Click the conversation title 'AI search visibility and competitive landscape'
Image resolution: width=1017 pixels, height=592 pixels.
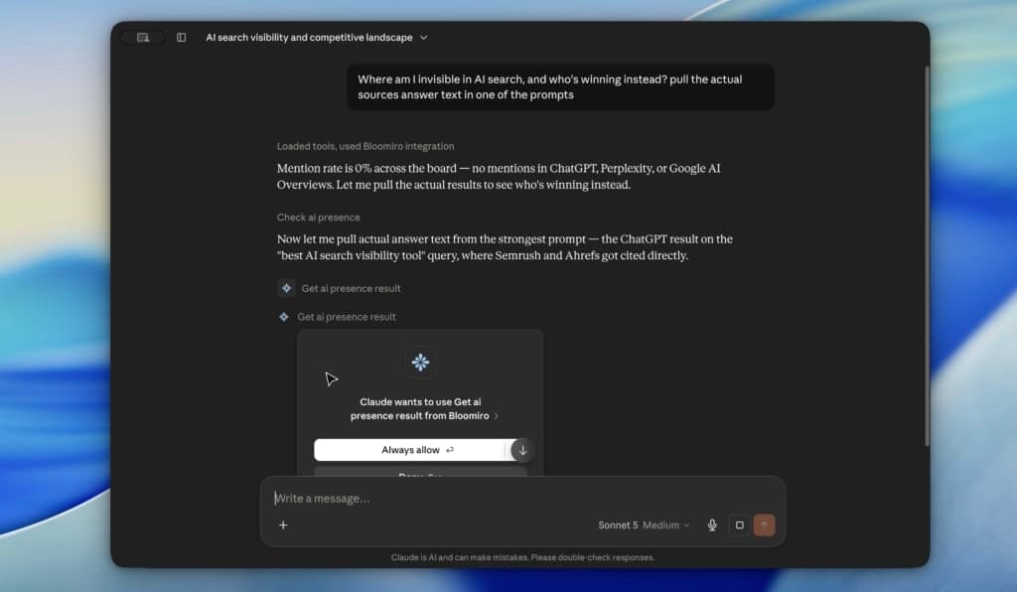point(309,38)
